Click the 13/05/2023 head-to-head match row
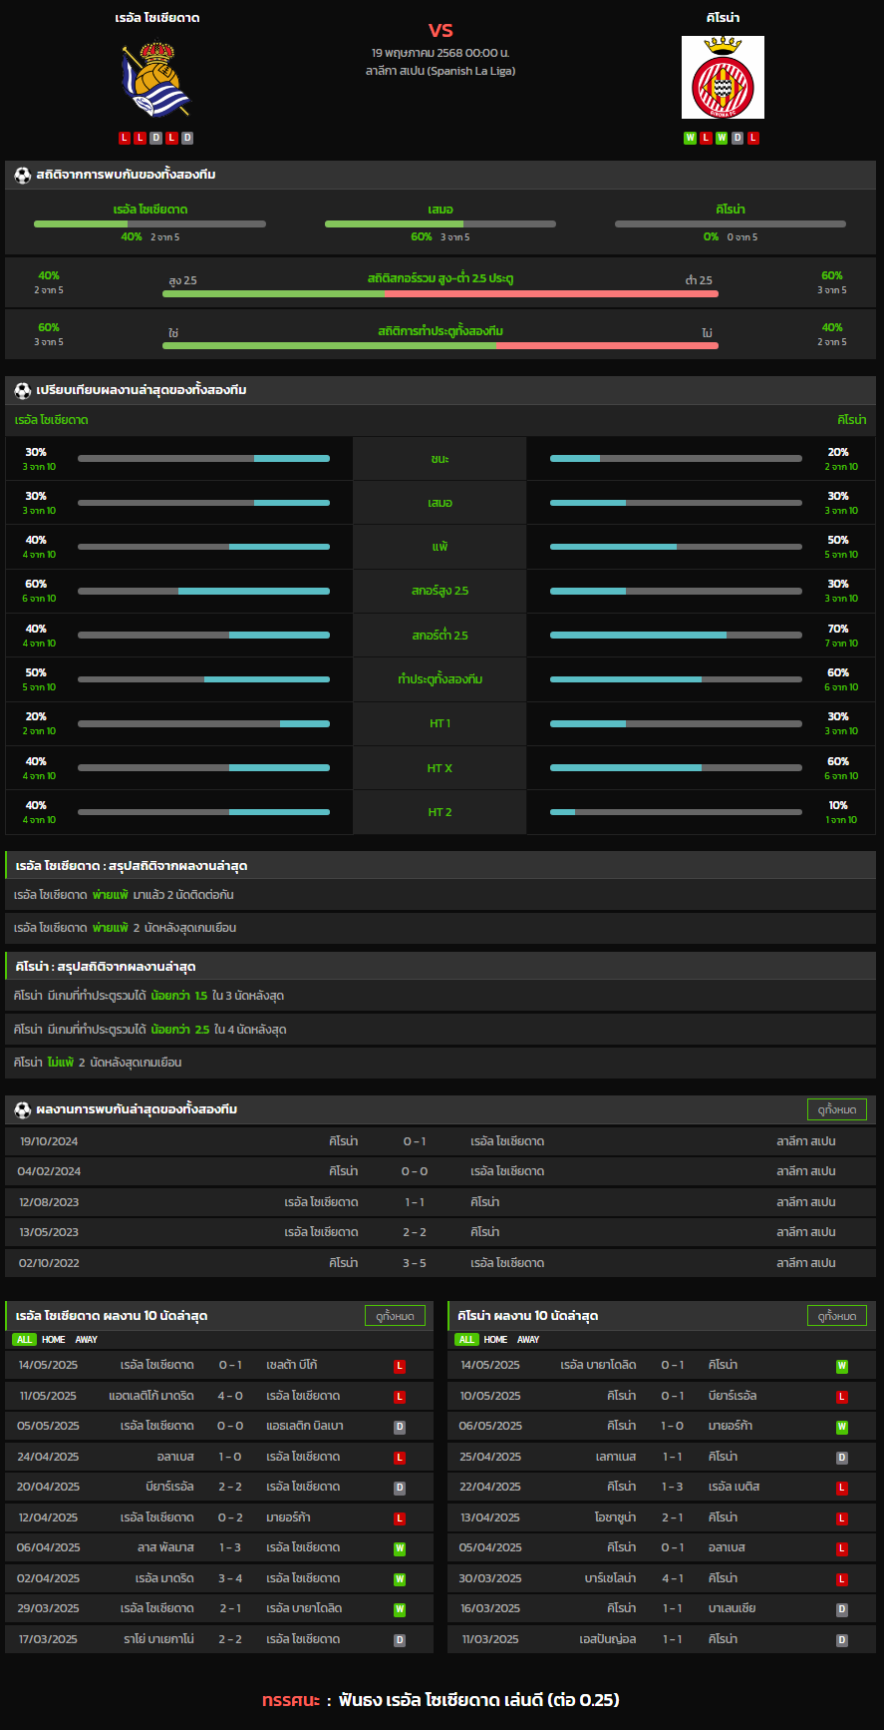The image size is (884, 1730). pos(441,1232)
